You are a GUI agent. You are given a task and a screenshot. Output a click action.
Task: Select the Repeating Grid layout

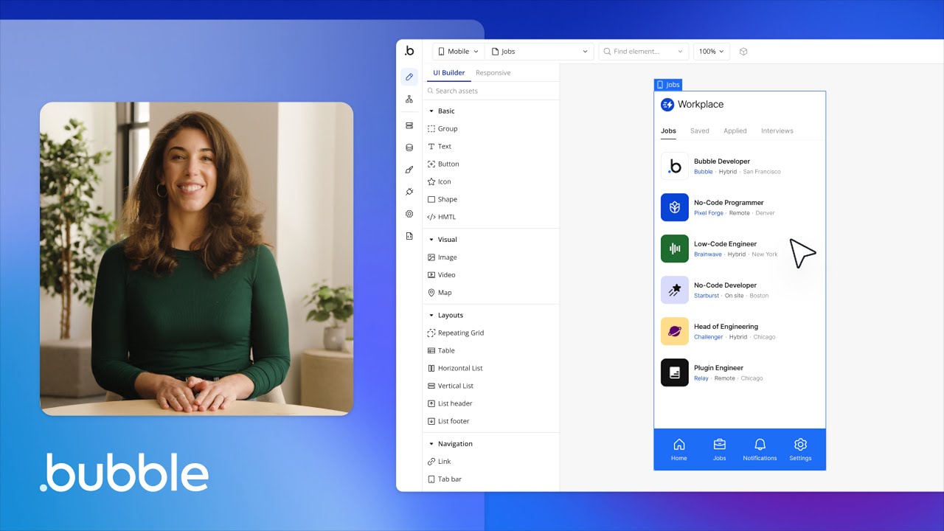(456, 333)
